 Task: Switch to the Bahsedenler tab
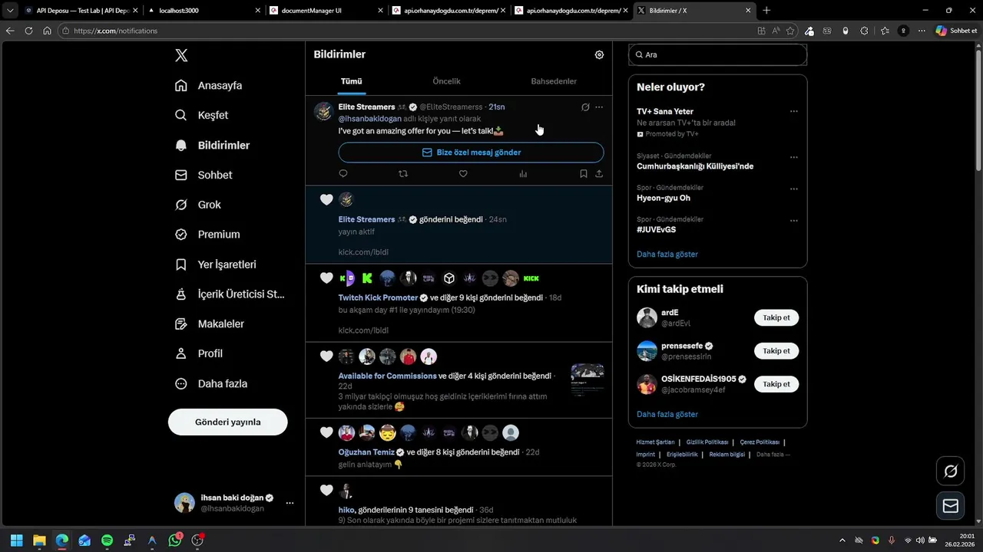[554, 81]
